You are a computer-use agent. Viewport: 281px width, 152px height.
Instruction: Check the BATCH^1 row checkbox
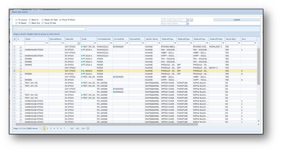[15, 68]
